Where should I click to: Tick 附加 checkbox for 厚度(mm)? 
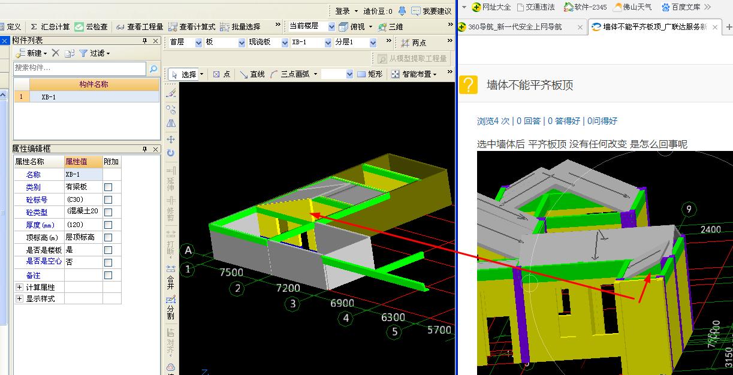(x=108, y=225)
